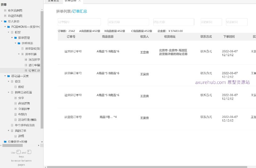The width and height of the screenshot is (256, 168).
Task: Click the A商品数量:452袋 summary
Action: click(90, 31)
